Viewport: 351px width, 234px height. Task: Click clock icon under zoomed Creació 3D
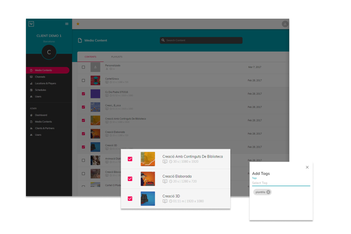coord(171,201)
